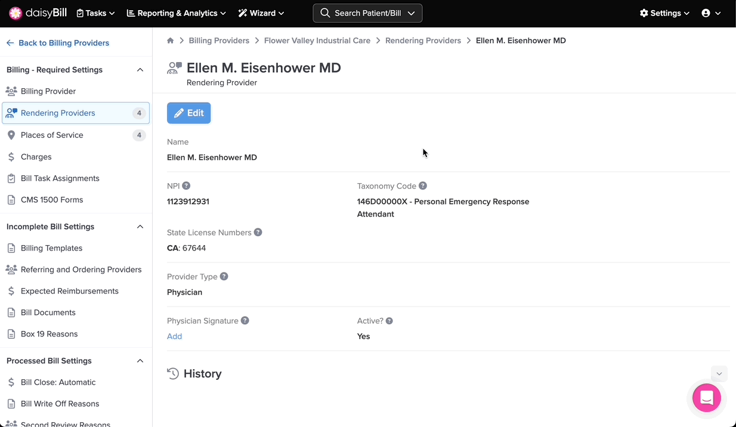Open the Settings menu
The image size is (736, 427).
(664, 13)
